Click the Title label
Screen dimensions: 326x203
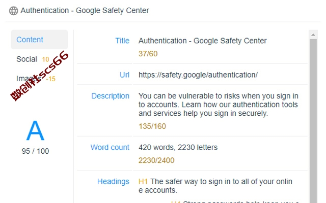pyautogui.click(x=122, y=41)
